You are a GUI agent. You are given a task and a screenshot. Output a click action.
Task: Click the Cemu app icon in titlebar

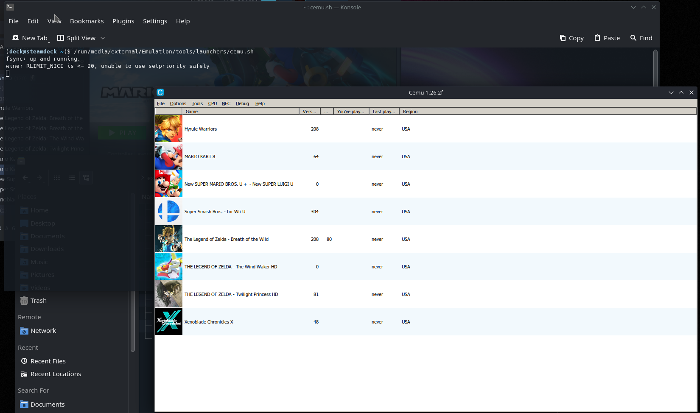tap(160, 92)
